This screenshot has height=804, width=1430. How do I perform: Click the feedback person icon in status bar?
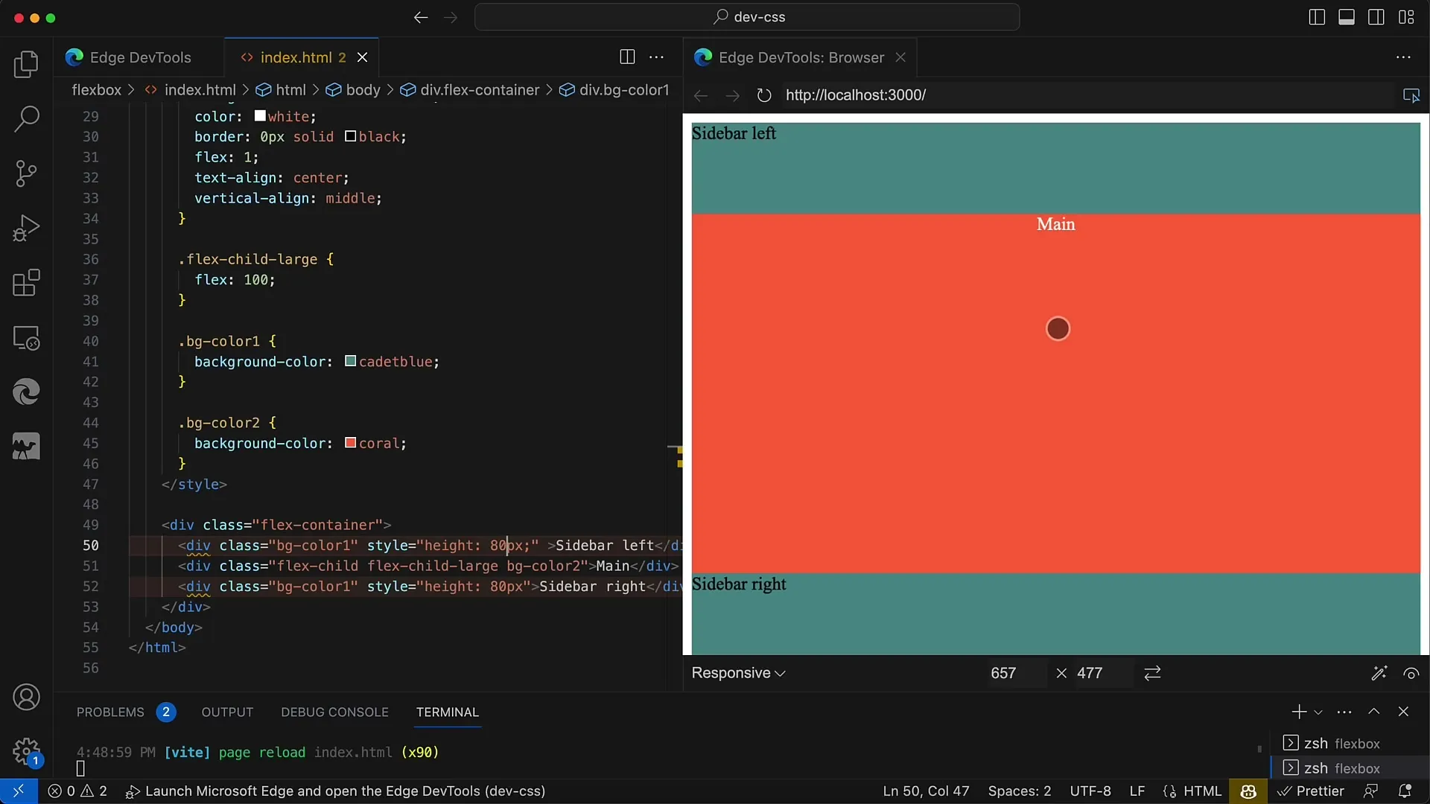coord(1370,791)
